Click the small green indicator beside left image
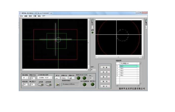The width and height of the screenshot is (175, 112). pos(92,32)
